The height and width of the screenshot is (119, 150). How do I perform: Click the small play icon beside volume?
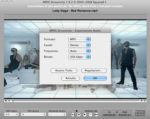tap(9, 101)
